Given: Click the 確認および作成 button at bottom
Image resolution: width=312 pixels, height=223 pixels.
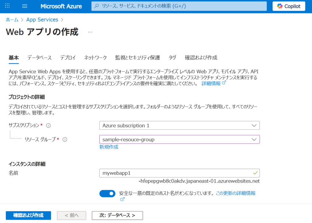Looking at the screenshot, I should tap(28, 215).
